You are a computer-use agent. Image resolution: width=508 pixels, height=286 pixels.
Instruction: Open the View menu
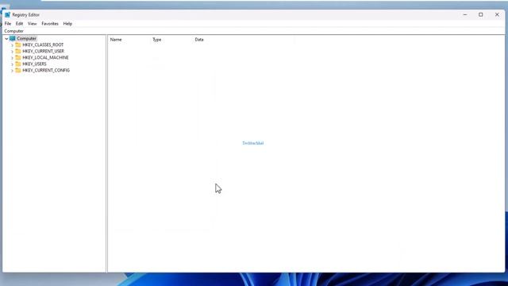[32, 24]
